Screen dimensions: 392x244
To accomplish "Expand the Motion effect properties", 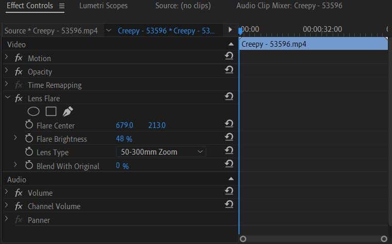I will [x=7, y=58].
